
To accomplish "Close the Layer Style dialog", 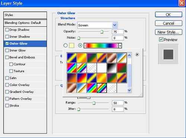I will (182, 3).
